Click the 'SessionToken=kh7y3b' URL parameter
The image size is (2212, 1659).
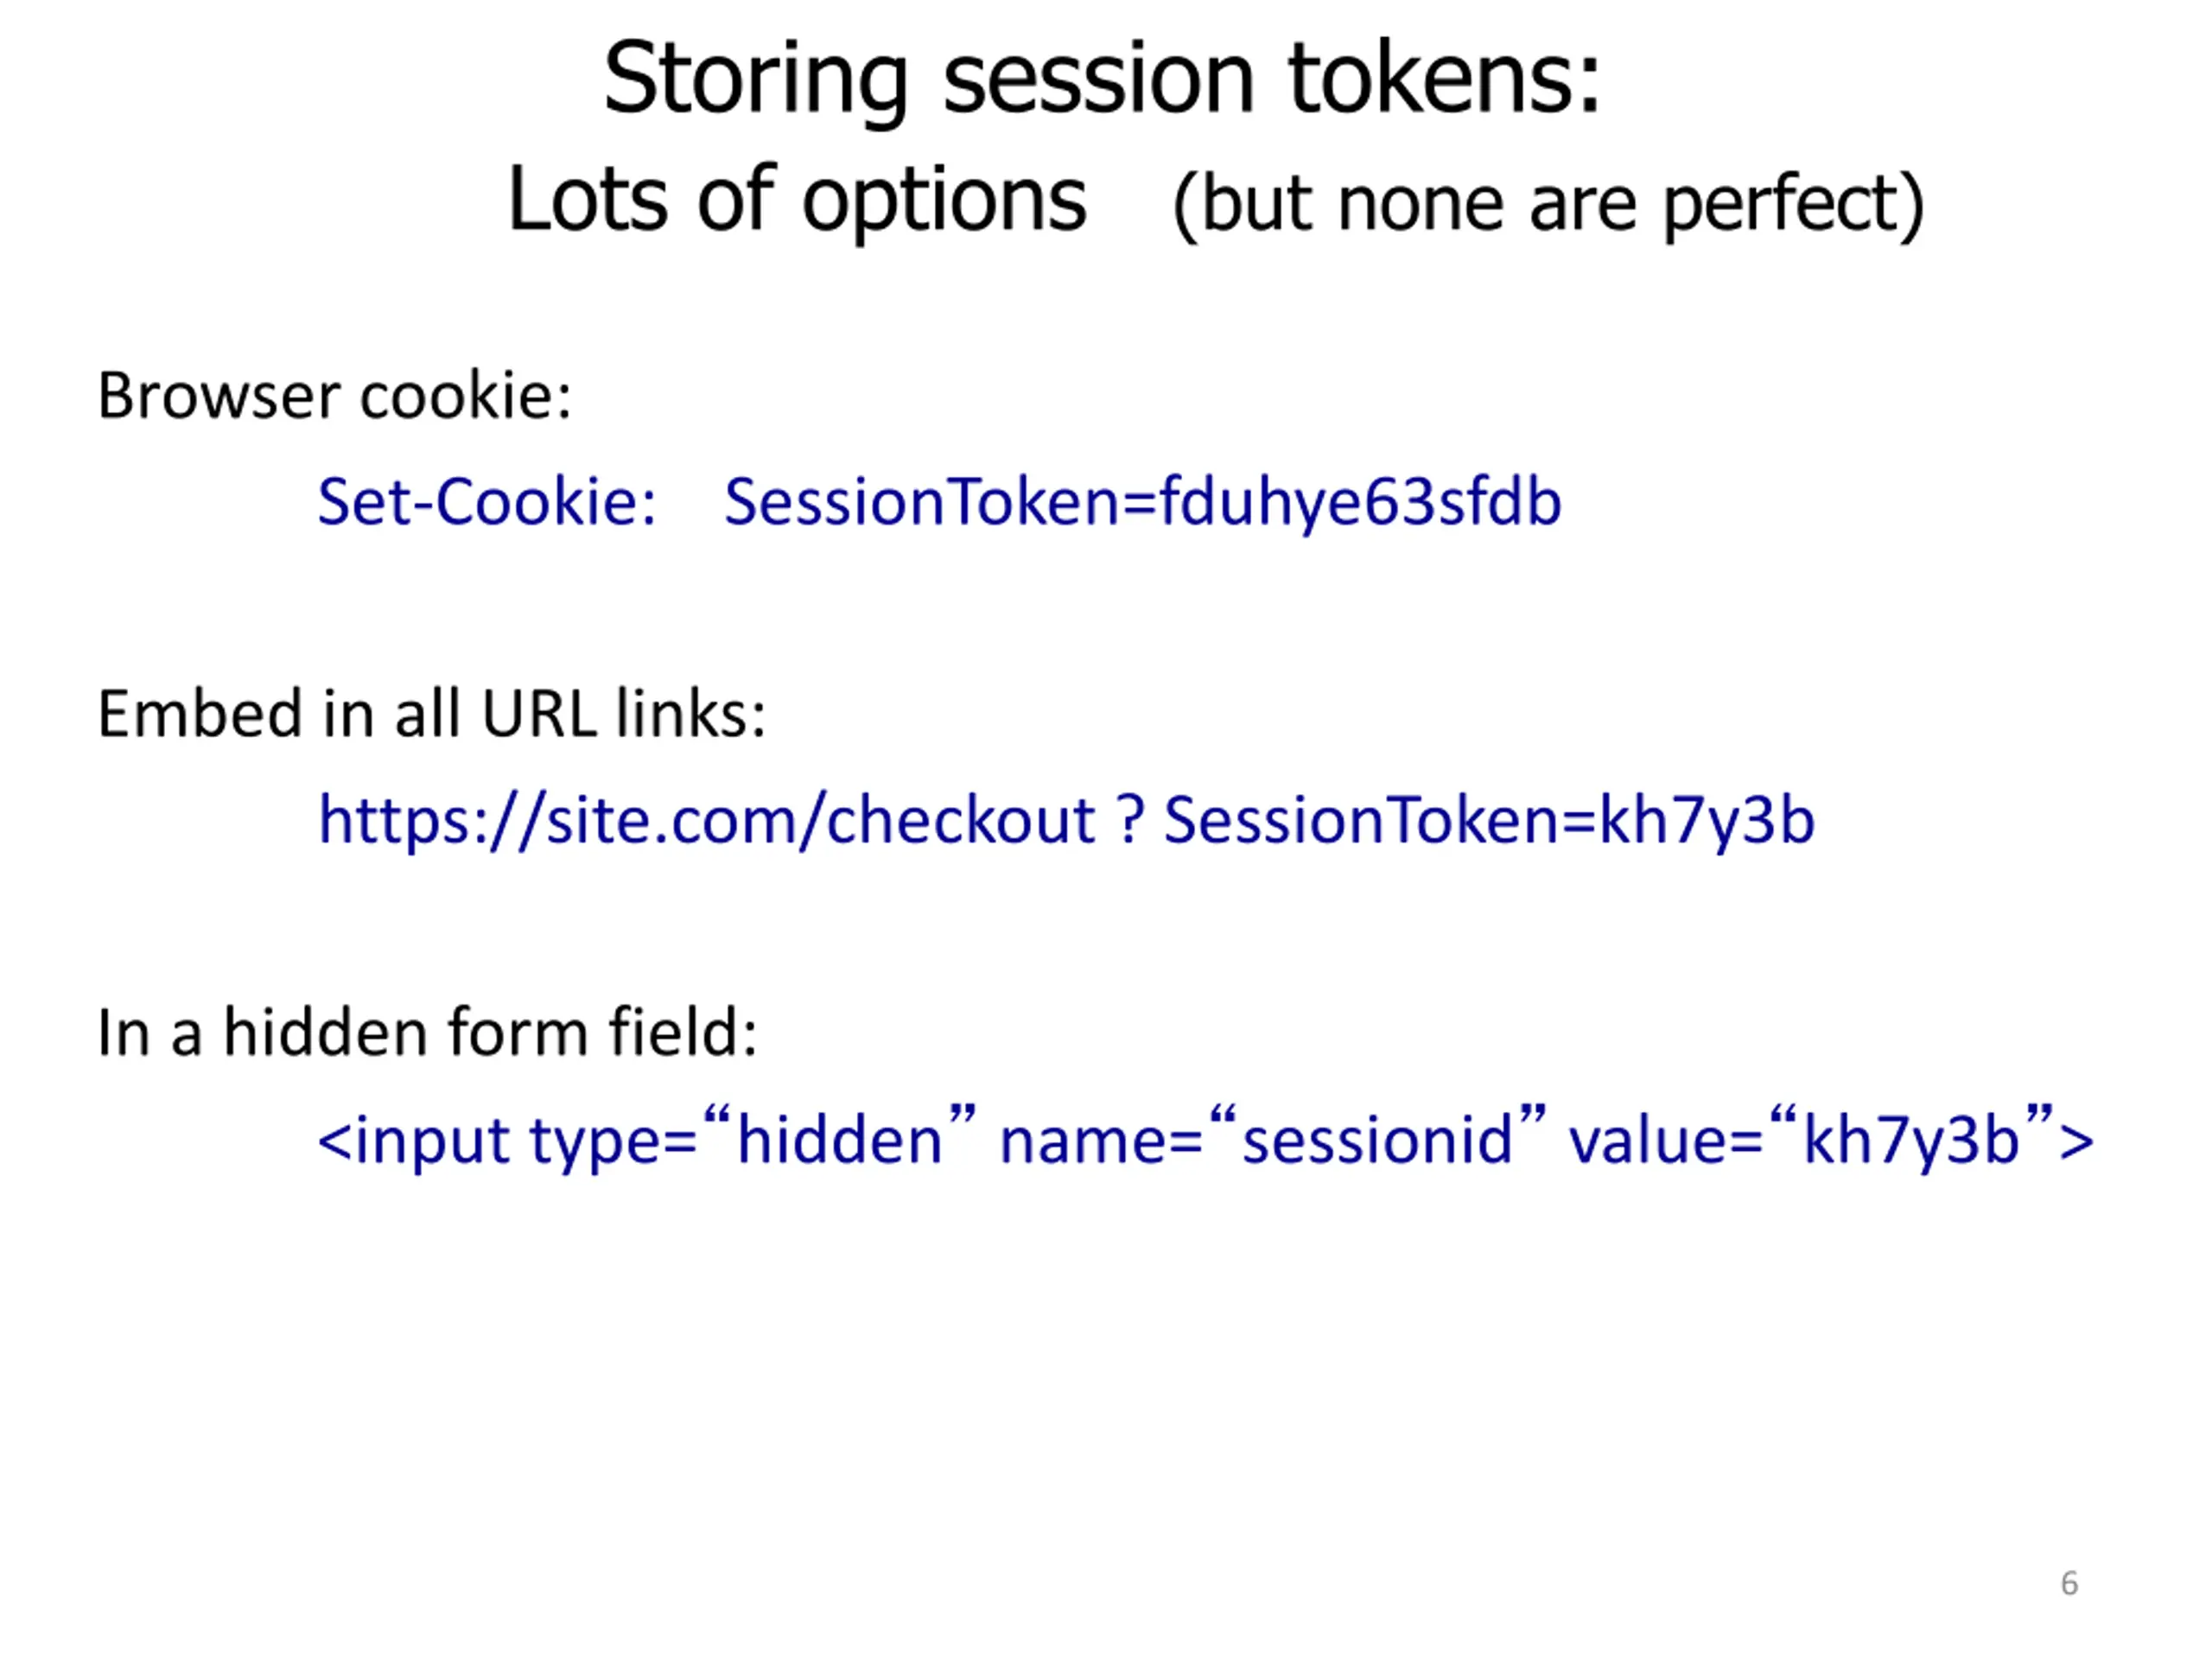pyautogui.click(x=1489, y=821)
